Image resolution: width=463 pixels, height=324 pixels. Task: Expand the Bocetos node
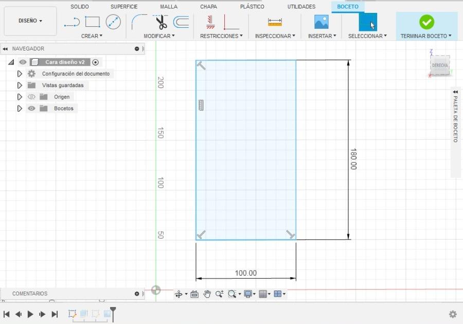click(x=20, y=109)
